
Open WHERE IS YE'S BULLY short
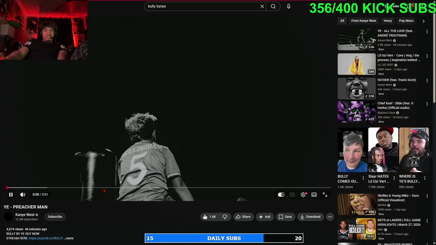click(414, 150)
